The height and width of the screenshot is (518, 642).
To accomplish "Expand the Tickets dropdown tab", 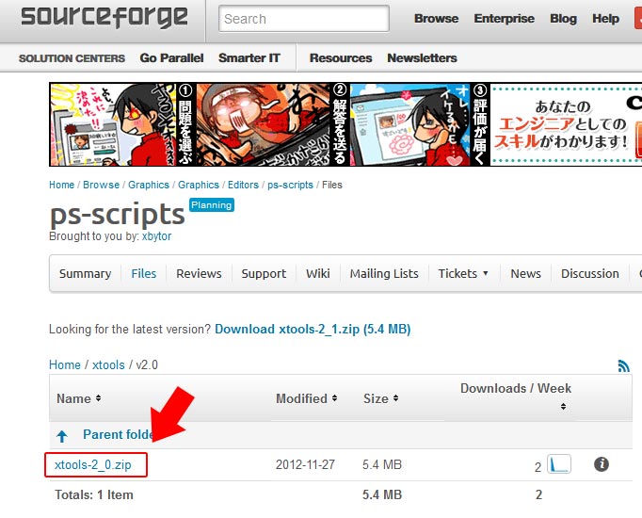I will coord(463,273).
